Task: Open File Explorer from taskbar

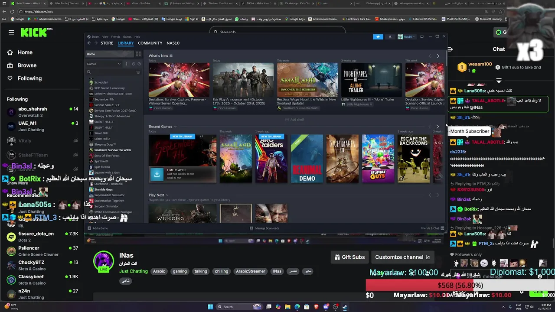Action: click(287, 307)
